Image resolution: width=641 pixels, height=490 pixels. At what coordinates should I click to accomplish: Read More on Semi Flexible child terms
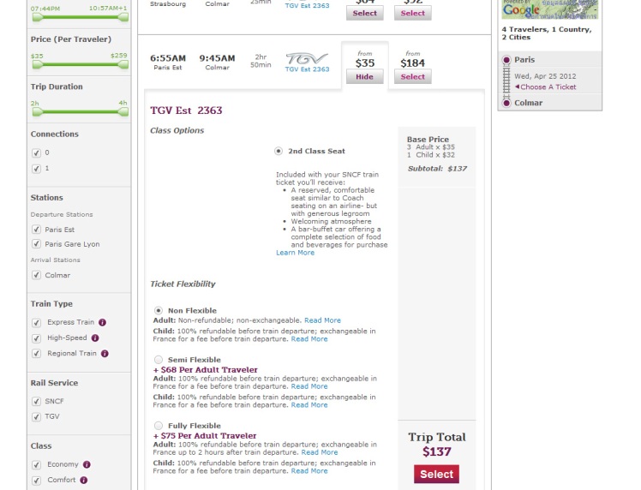click(x=309, y=405)
